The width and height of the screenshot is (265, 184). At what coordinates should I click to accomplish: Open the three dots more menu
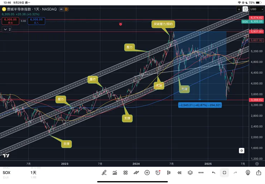click(x=201, y=173)
